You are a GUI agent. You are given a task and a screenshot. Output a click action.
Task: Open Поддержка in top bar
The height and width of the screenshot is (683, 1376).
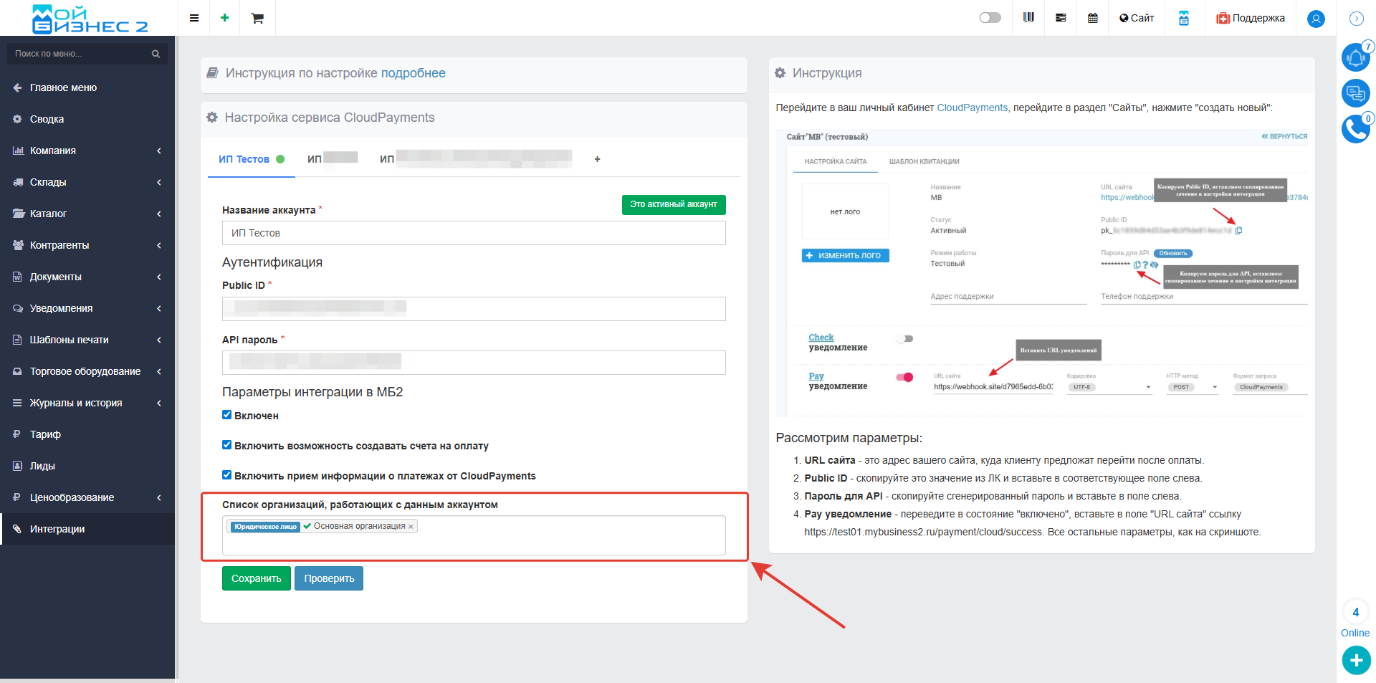1251,18
